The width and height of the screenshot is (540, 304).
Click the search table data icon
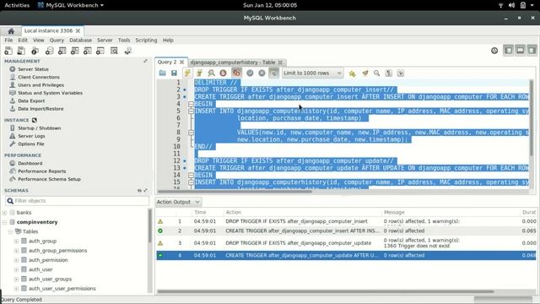point(114,51)
